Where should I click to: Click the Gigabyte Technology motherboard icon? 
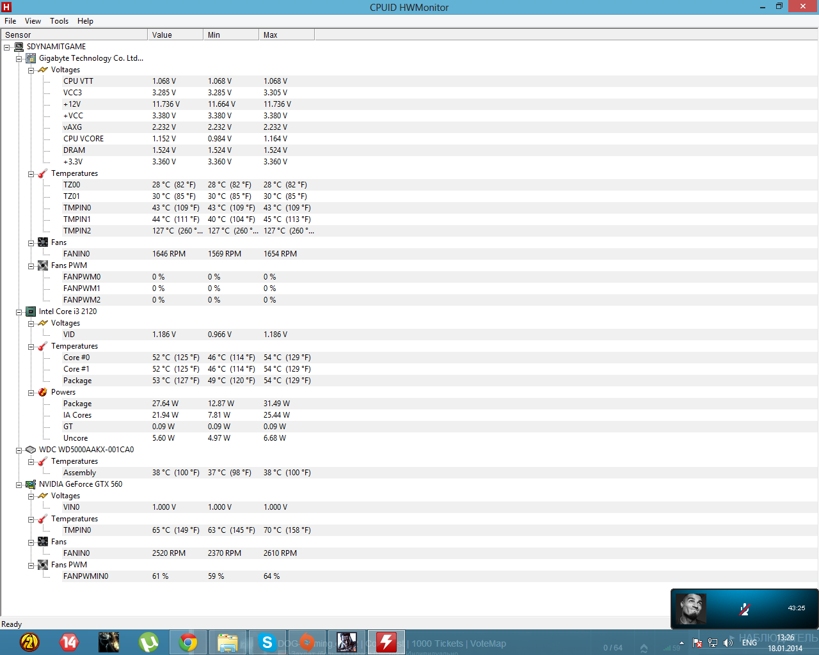pyautogui.click(x=31, y=58)
